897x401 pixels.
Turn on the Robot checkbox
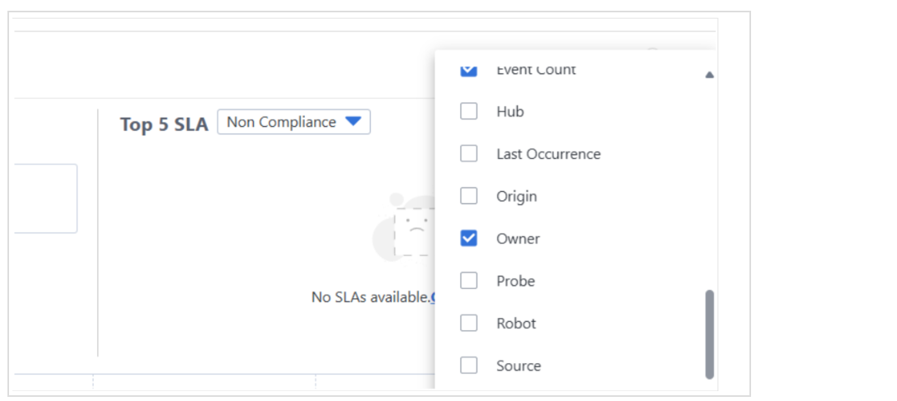pos(468,323)
